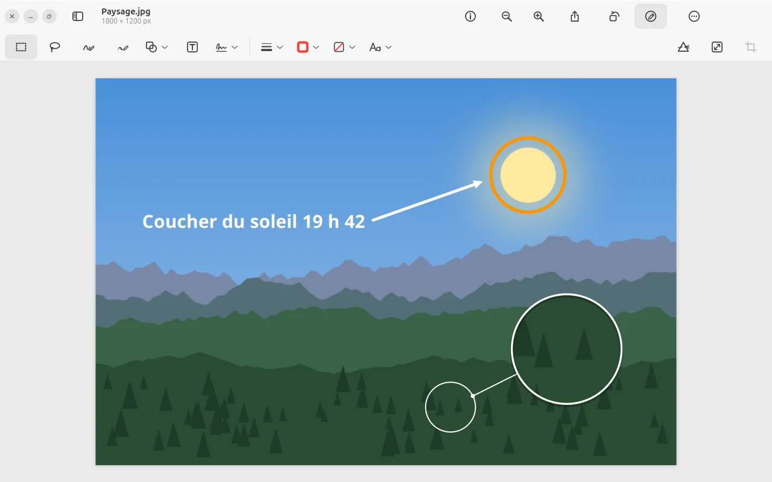Share the Paysage.jpg image
Image resolution: width=772 pixels, height=482 pixels.
[x=575, y=16]
